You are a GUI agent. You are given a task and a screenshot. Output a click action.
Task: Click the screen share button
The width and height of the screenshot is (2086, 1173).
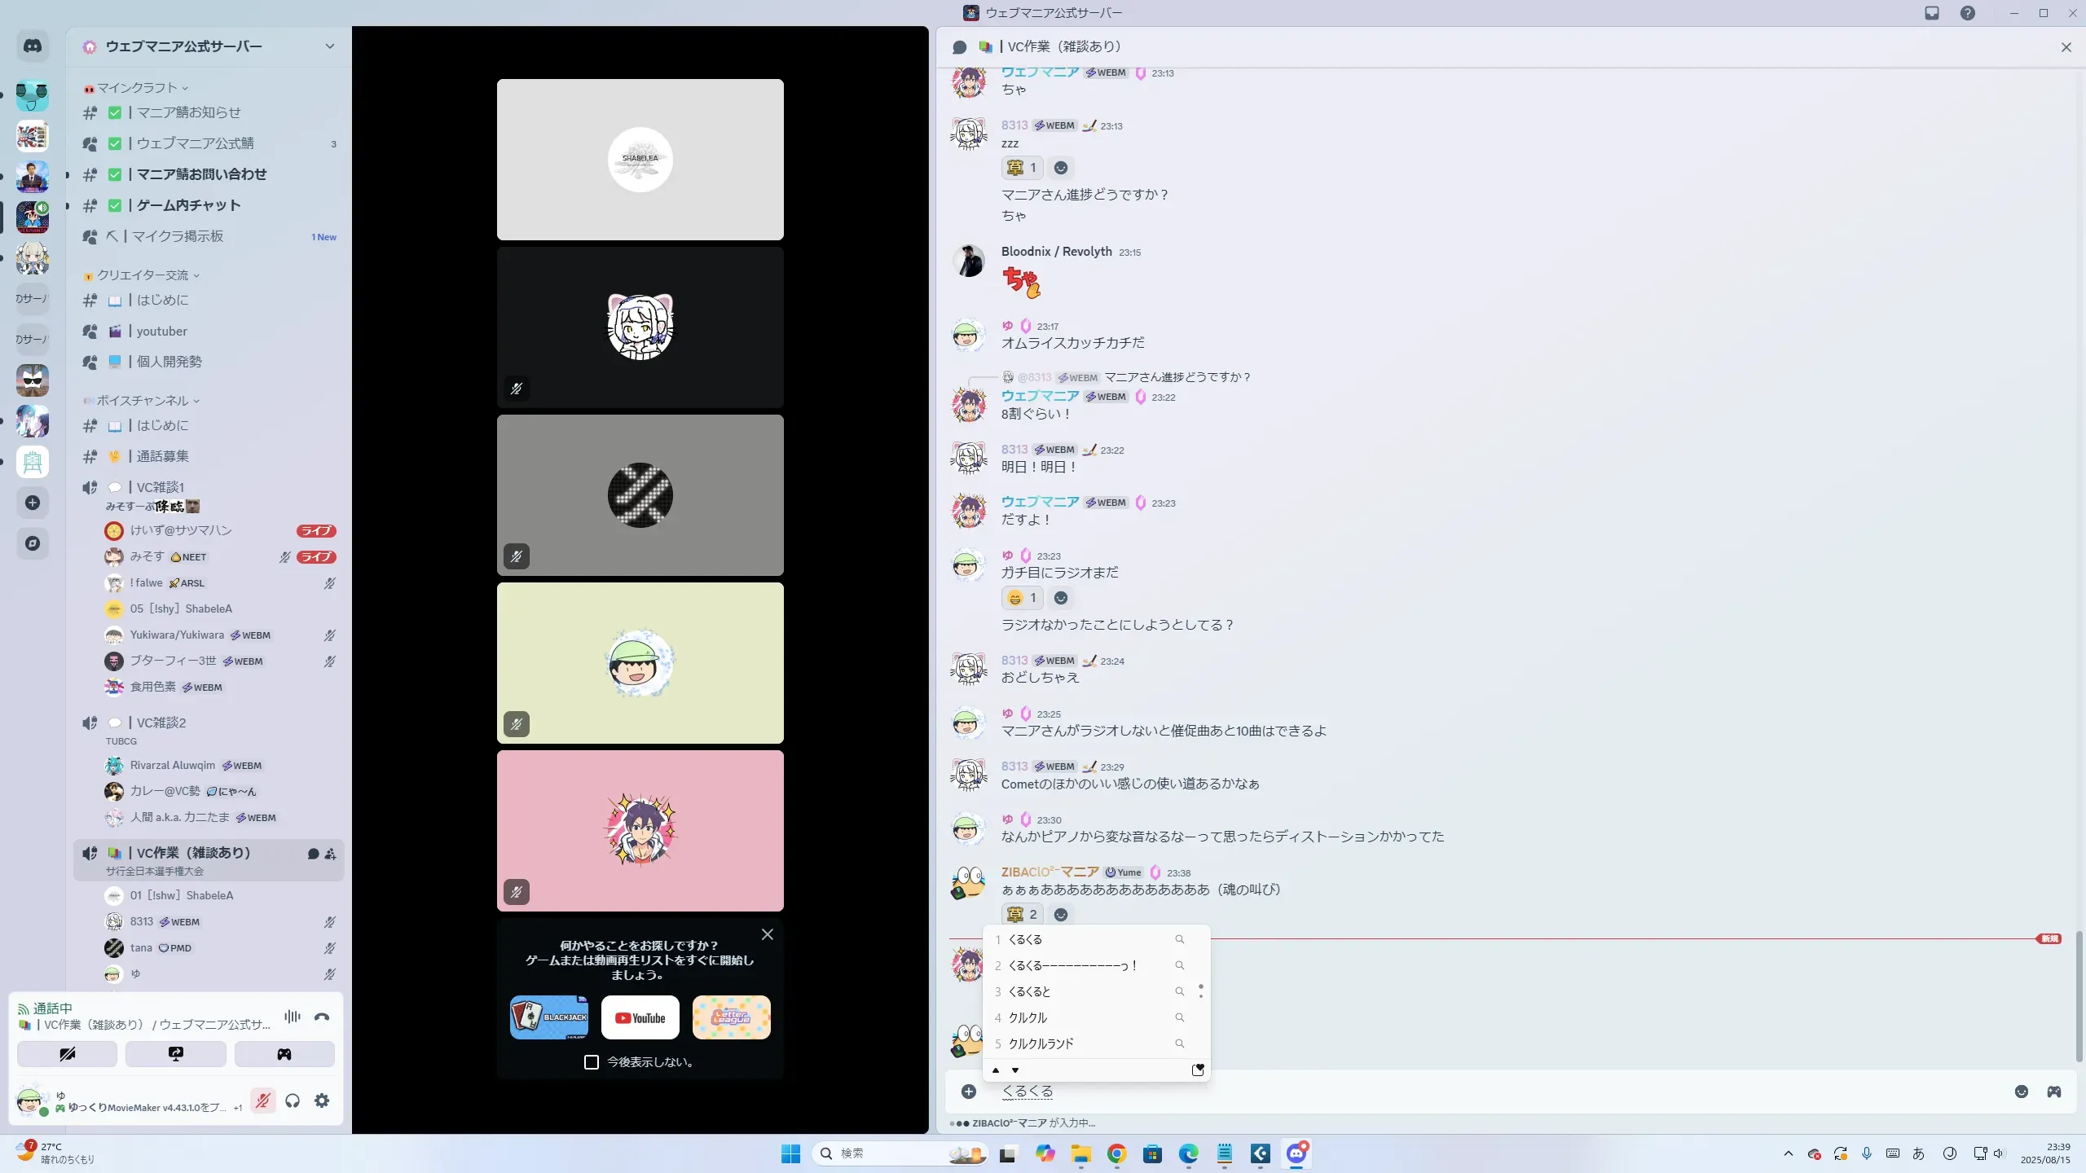pos(175,1054)
